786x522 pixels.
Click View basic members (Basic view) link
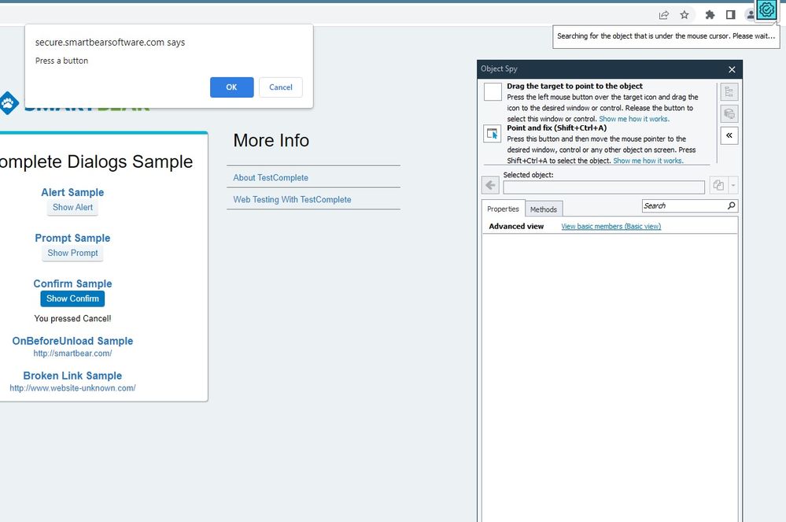click(611, 226)
